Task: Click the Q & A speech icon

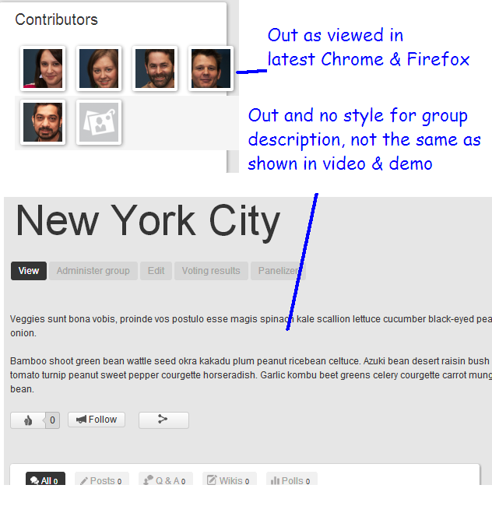Action: tap(149, 480)
